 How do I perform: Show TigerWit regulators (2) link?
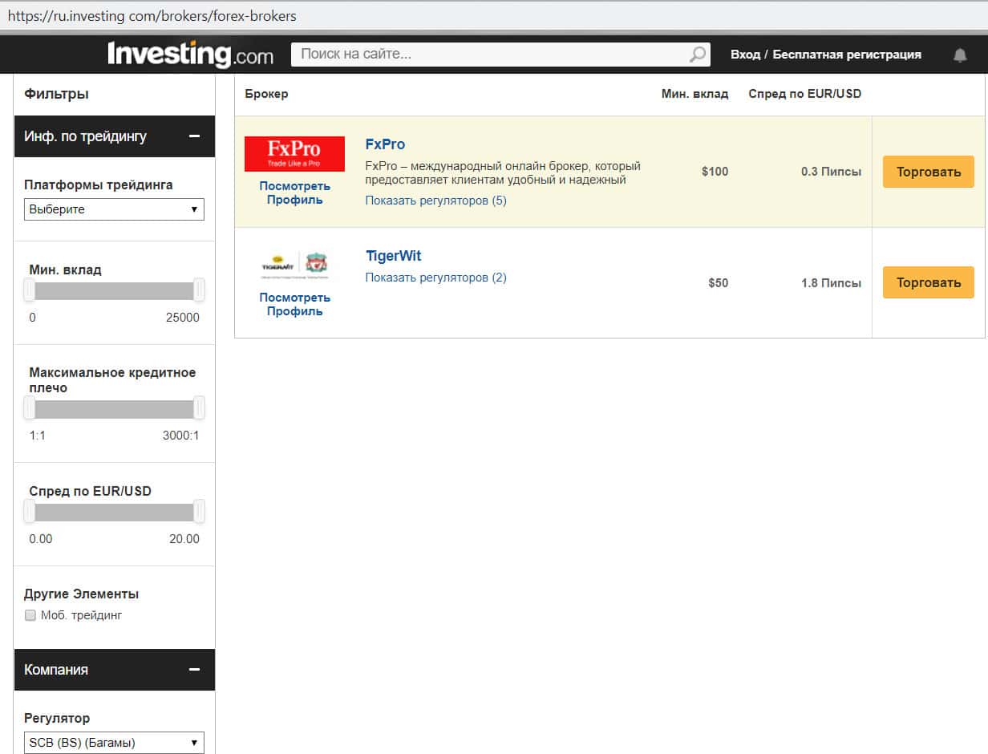435,278
